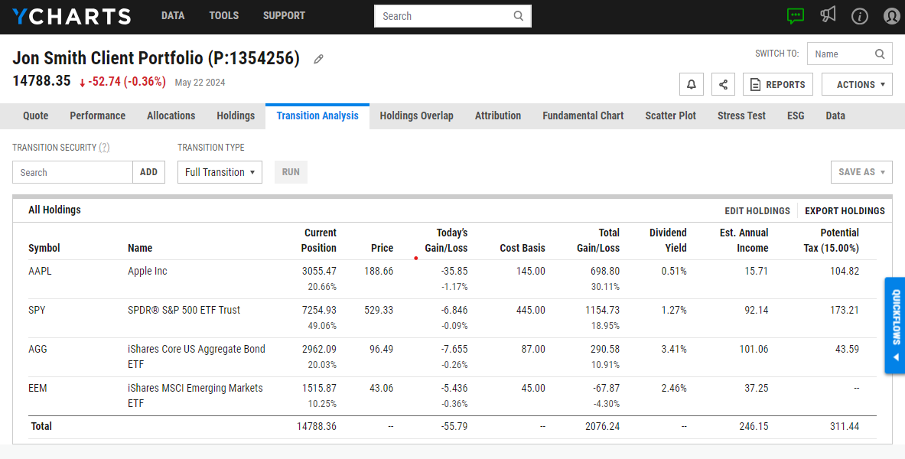This screenshot has width=905, height=459.
Task: Edit portfolio name using the pencil icon
Action: [318, 58]
